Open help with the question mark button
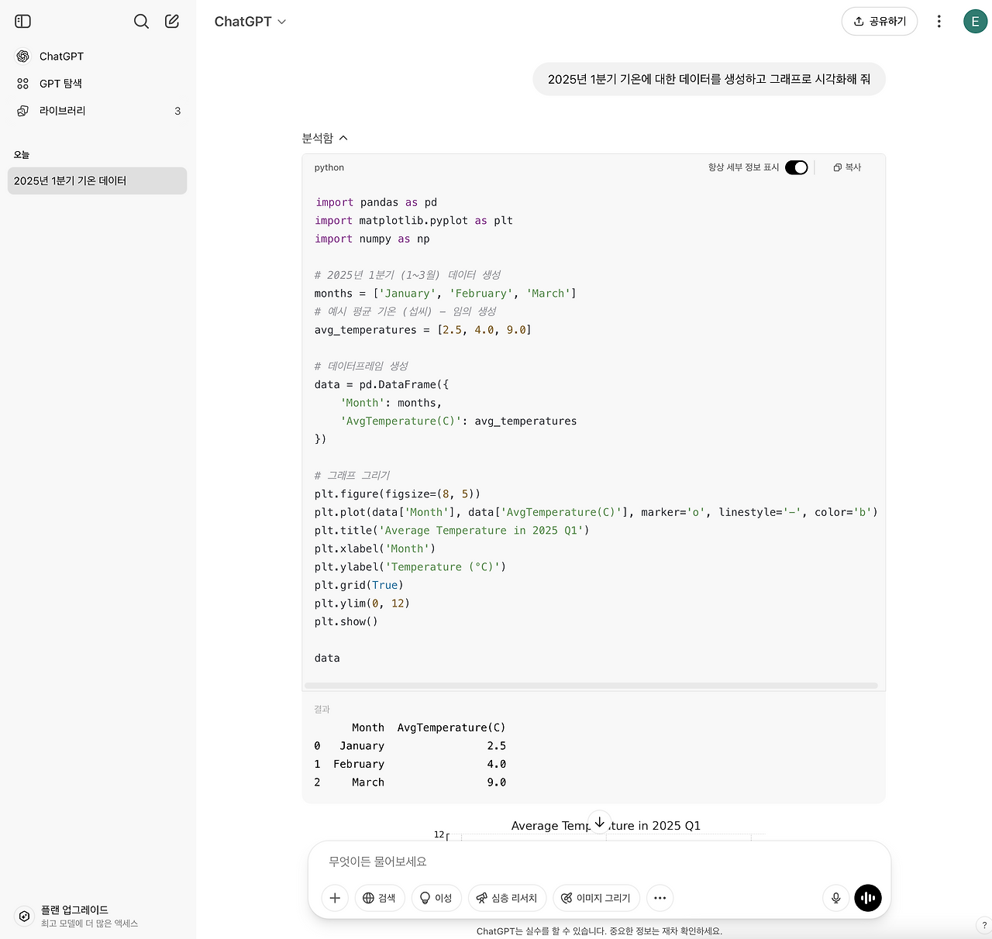Image resolution: width=992 pixels, height=939 pixels. 984,925
